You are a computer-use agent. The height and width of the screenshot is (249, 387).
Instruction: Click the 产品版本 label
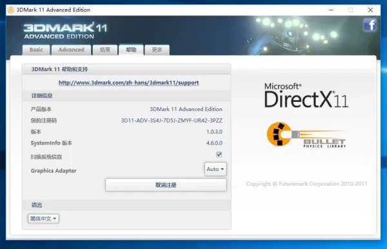coord(41,109)
